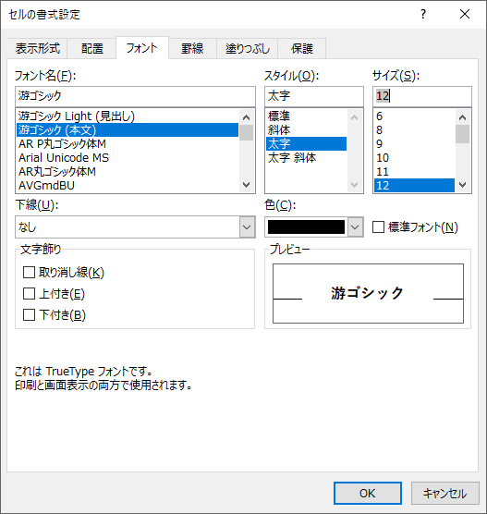Toggle the 下付き checkbox
This screenshot has height=514, width=487.
coord(29,314)
